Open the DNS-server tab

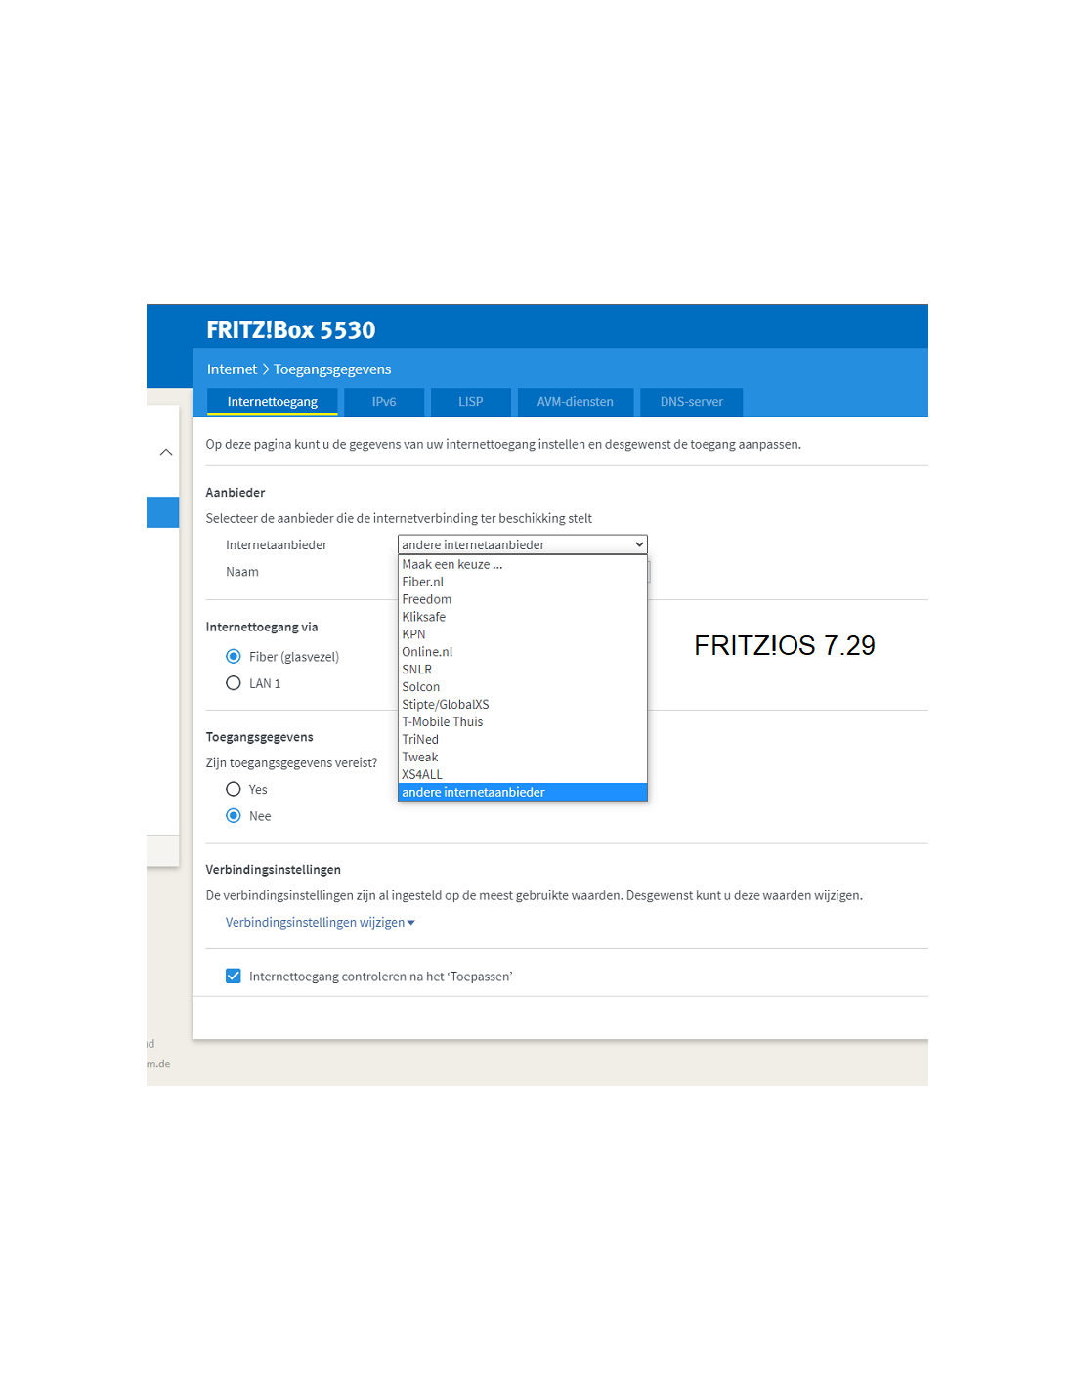[691, 402]
